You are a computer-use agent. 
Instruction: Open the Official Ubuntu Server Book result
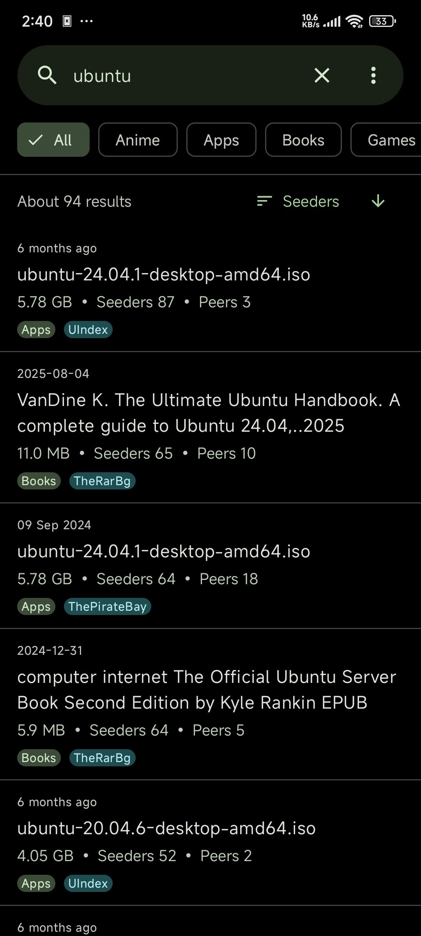coord(210,704)
